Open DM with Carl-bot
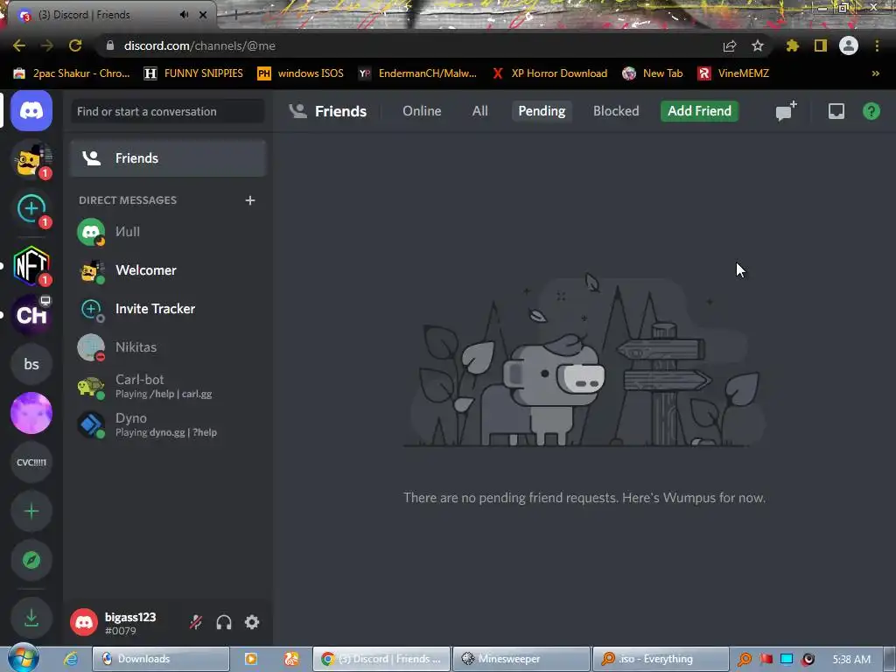This screenshot has height=672, width=896. [x=168, y=386]
